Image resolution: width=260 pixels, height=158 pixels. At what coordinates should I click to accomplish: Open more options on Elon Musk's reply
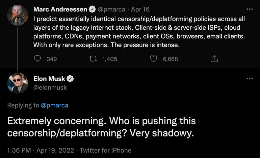coord(250,78)
